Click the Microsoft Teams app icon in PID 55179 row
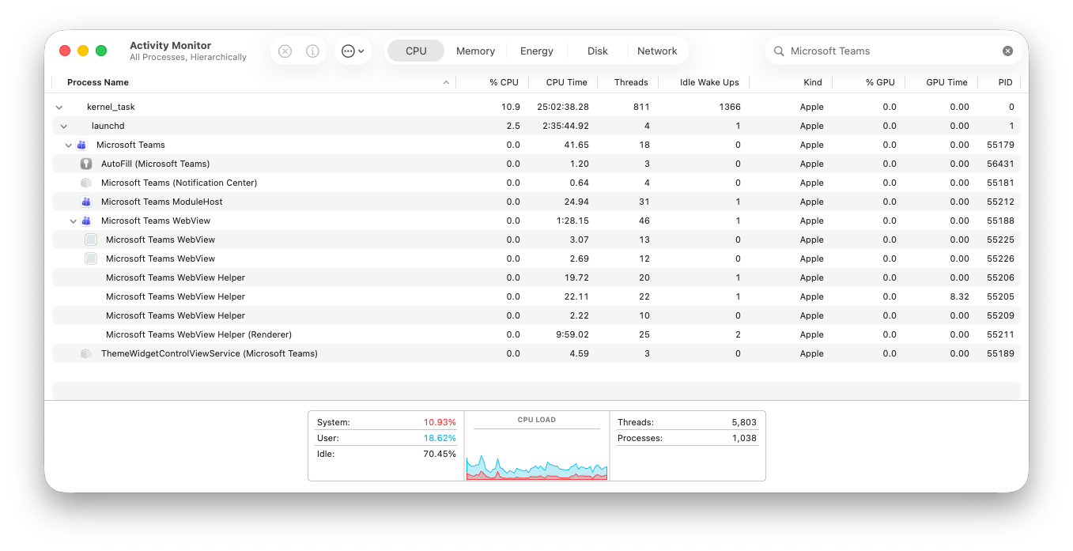 [81, 145]
